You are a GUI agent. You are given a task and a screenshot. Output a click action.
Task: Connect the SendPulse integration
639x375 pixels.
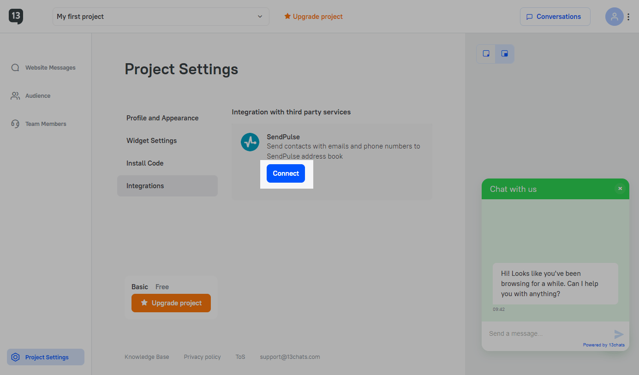point(286,173)
